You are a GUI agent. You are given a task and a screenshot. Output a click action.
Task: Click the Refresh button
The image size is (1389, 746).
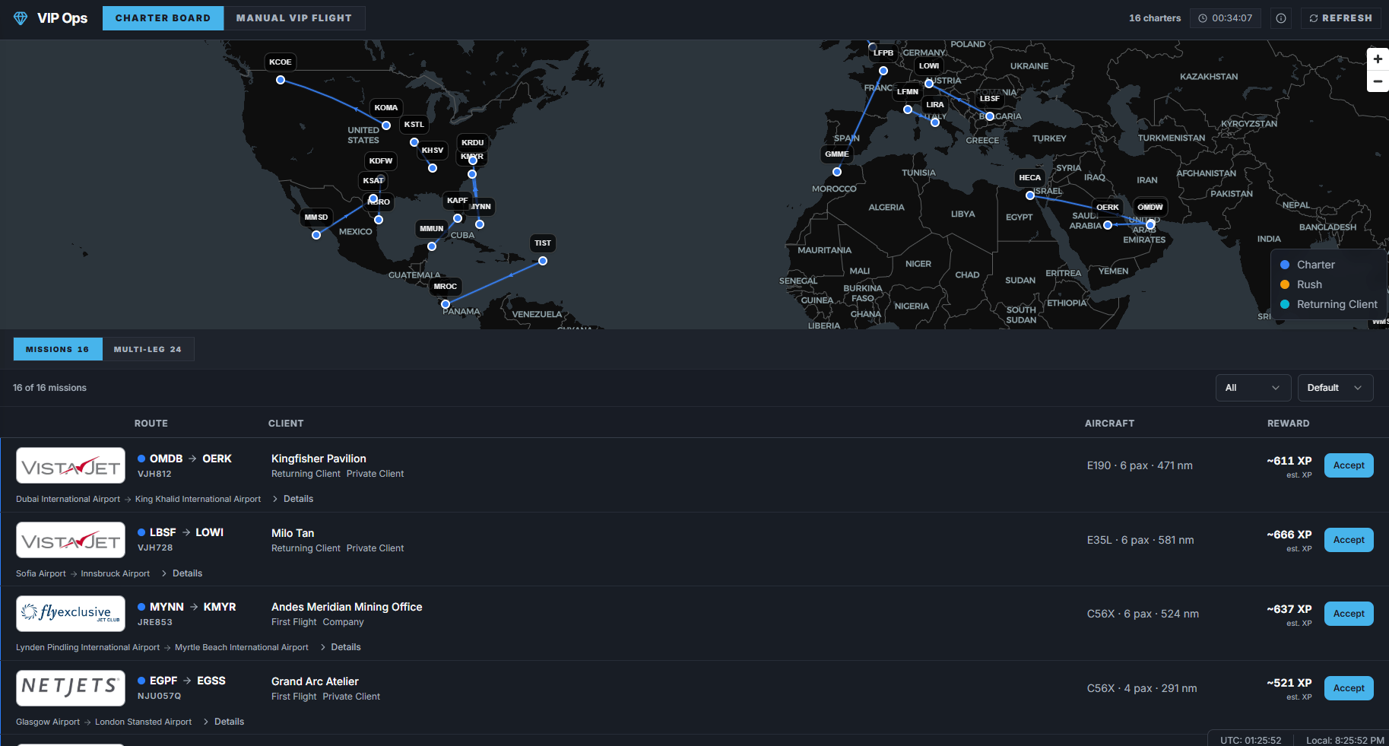point(1341,18)
